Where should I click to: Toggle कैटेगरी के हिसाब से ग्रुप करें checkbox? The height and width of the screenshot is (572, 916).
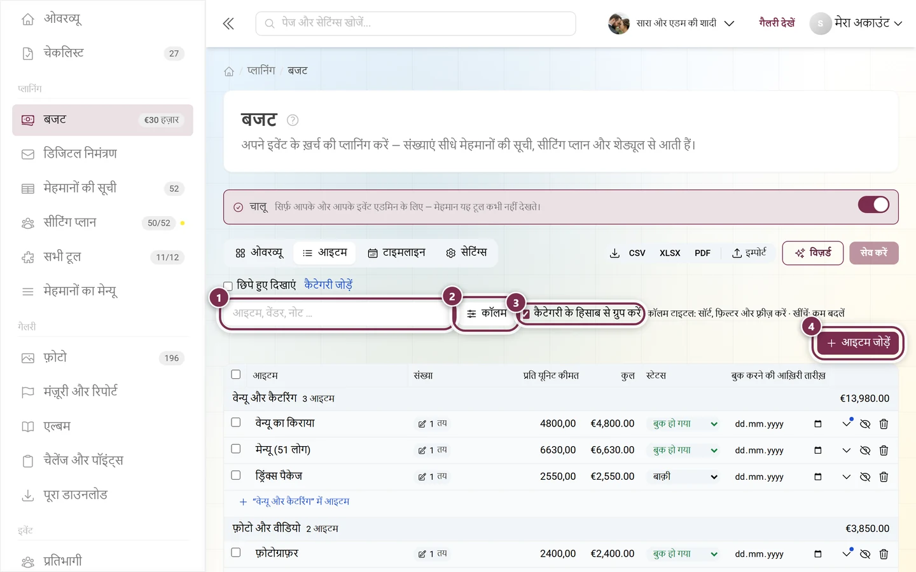pos(526,314)
